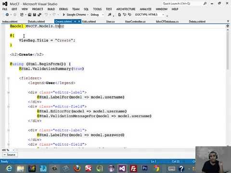
Task: Click the New Project toolbar icon
Action: pos(22,14)
